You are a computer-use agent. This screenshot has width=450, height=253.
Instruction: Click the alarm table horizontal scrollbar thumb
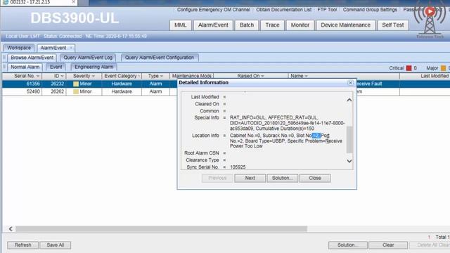[161, 229]
